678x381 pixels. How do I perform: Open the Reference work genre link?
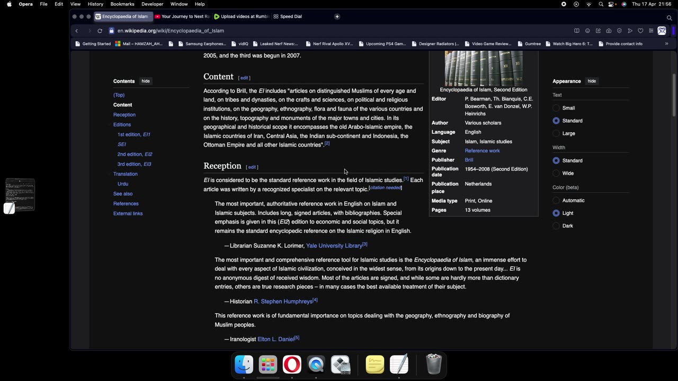pos(482,151)
